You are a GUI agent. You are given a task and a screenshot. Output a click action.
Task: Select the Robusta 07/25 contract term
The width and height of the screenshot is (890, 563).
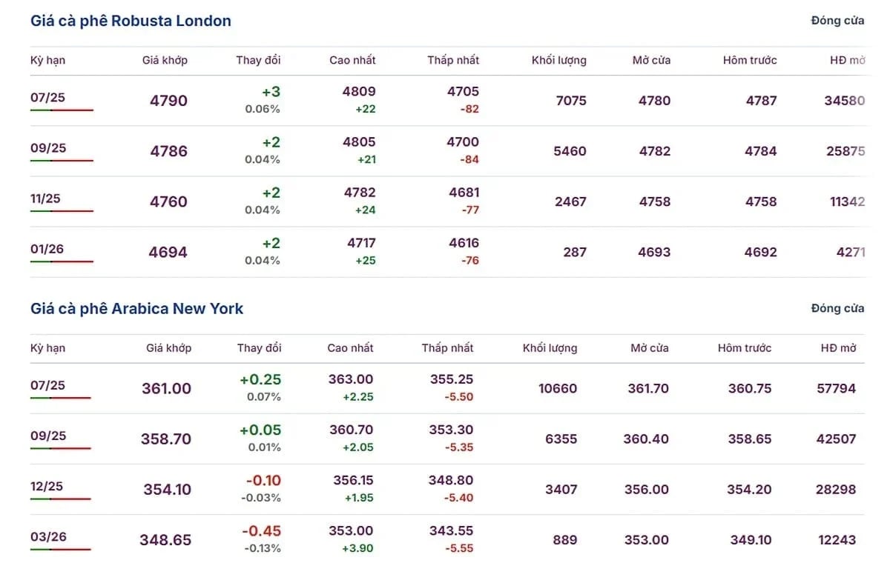click(48, 97)
